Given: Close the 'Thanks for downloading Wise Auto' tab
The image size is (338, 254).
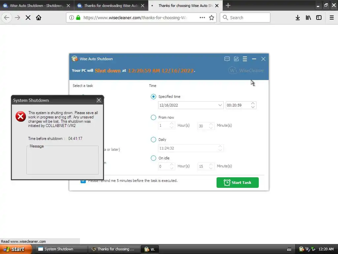Looking at the screenshot, I should (143, 6).
